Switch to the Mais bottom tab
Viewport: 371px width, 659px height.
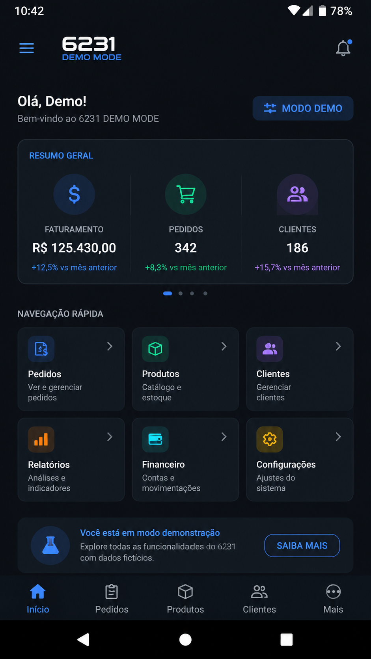pos(333,598)
